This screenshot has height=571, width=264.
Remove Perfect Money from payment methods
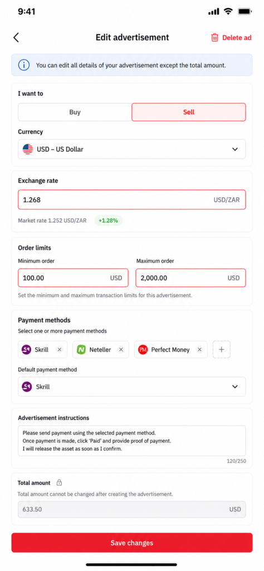click(x=199, y=350)
